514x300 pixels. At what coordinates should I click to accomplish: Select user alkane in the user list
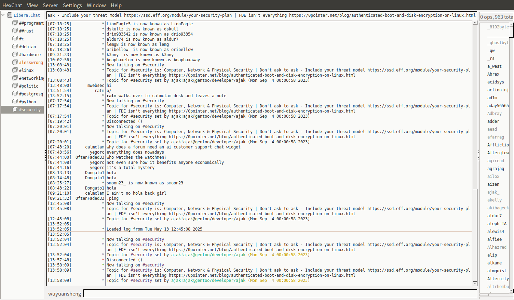click(x=495, y=263)
